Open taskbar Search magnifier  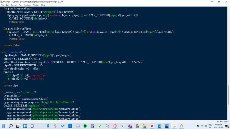coord(11,126)
